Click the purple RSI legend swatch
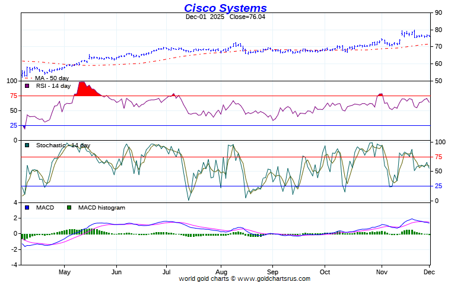The height and width of the screenshot is (282, 451). point(27,85)
